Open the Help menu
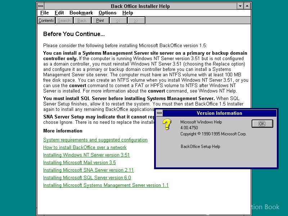The image size is (288, 216). [x=128, y=13]
